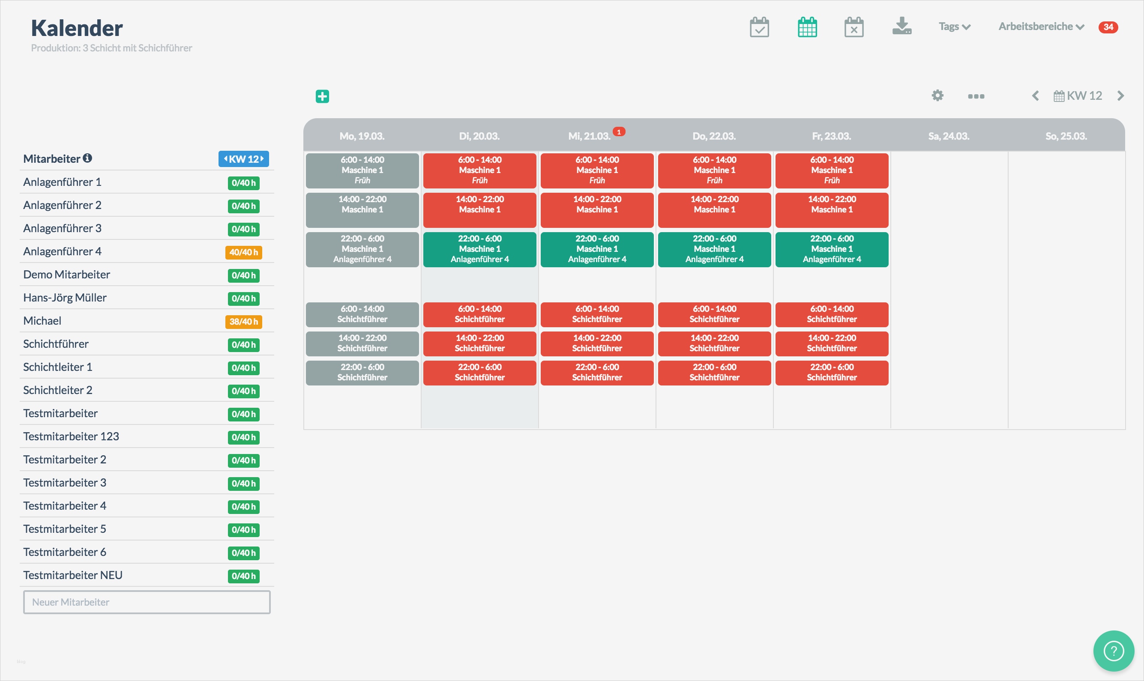Click the download icon in header

pos(901,26)
